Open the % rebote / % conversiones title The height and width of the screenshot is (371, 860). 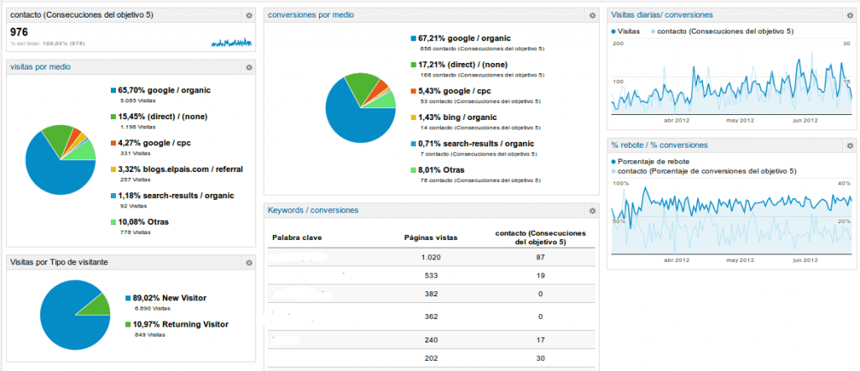[658, 144]
